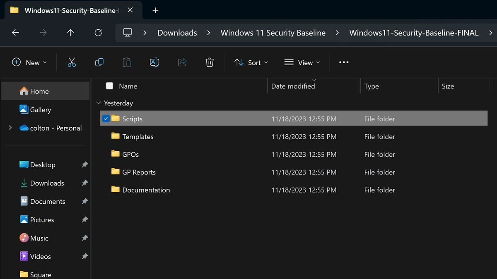Open the See more toolbar menu
Viewport: 497px width, 279px height.
[343, 62]
